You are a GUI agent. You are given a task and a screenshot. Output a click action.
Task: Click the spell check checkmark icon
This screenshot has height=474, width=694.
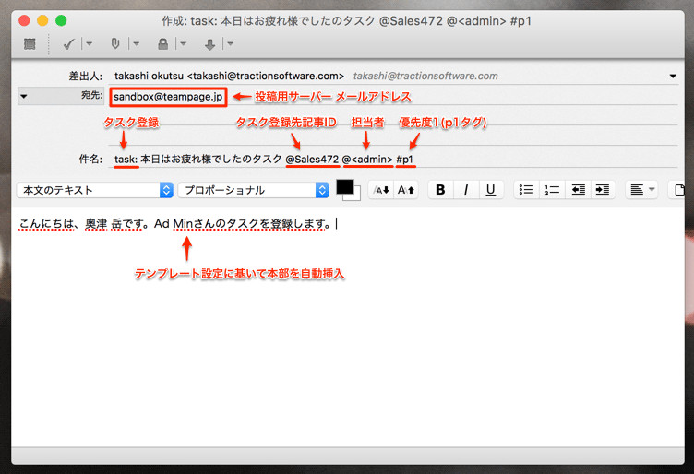coord(69,43)
